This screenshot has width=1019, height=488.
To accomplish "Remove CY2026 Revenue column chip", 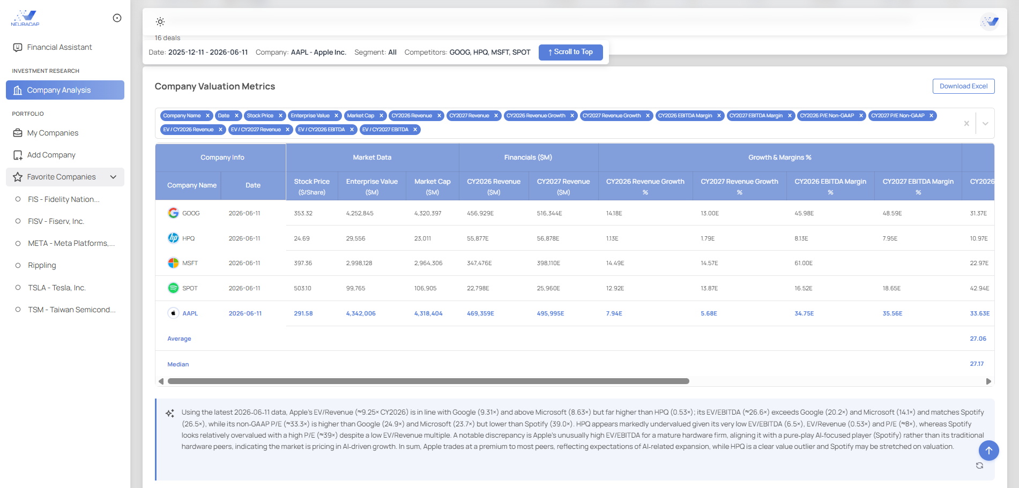I will point(439,116).
